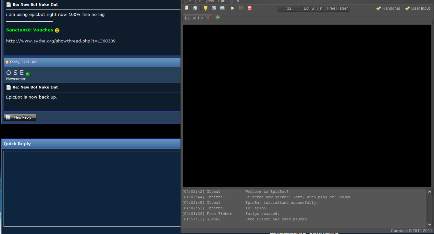Click the log scrollbar down arrow

tap(430, 224)
